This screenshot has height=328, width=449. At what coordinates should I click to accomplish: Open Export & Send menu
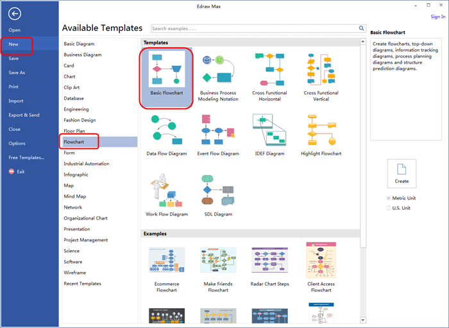(24, 115)
